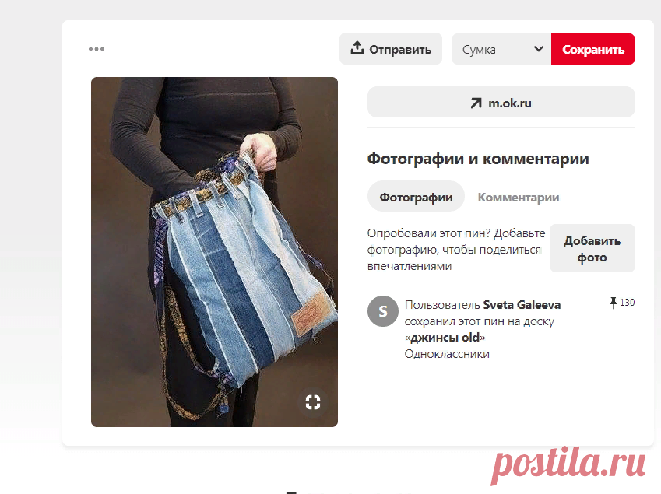The height and width of the screenshot is (494, 661).
Task: Click the arrow icon next to m.ok.ru
Action: coord(476,103)
